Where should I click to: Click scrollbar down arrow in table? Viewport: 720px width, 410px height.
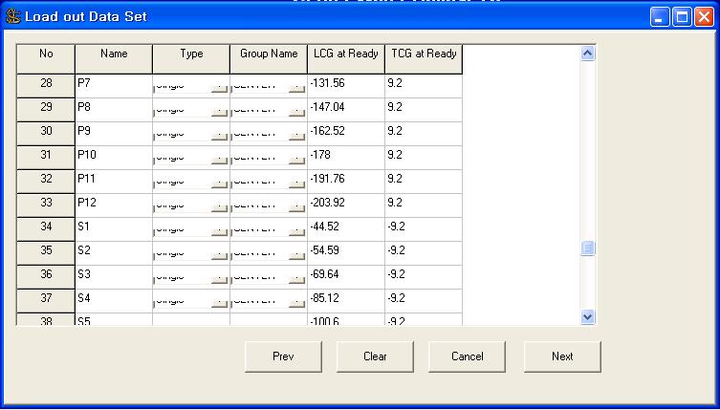point(587,316)
